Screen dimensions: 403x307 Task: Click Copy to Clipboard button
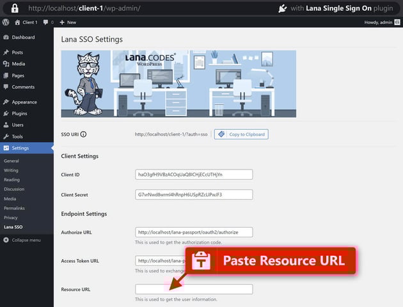click(x=241, y=134)
